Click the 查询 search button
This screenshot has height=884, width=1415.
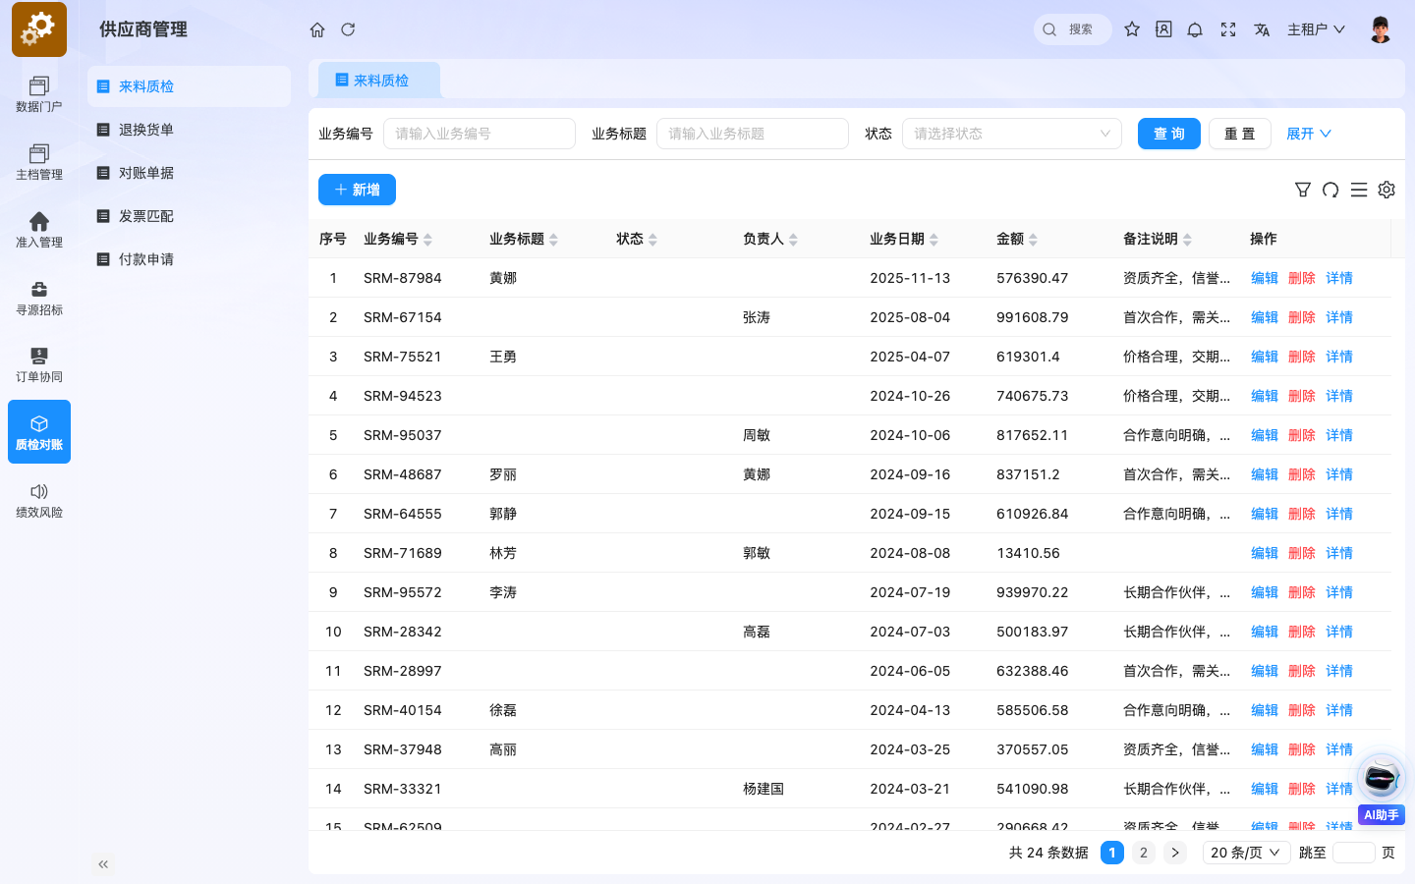1169,134
